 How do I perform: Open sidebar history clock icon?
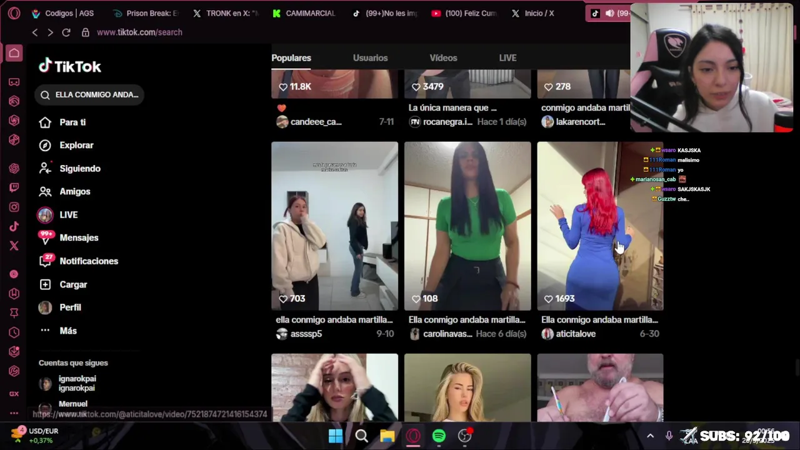click(x=14, y=332)
